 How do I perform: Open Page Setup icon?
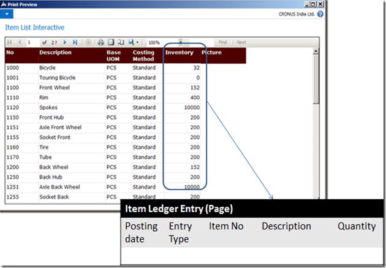point(121,42)
